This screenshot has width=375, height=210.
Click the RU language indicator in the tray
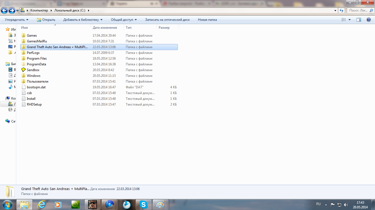pos(318,204)
